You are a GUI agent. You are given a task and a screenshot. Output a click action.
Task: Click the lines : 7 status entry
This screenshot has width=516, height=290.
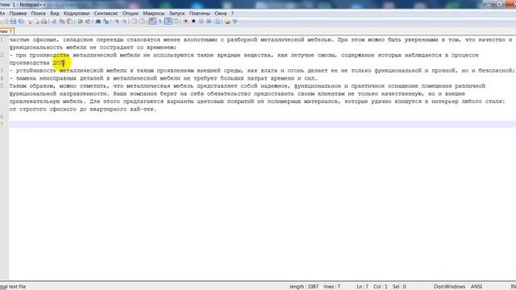332,287
